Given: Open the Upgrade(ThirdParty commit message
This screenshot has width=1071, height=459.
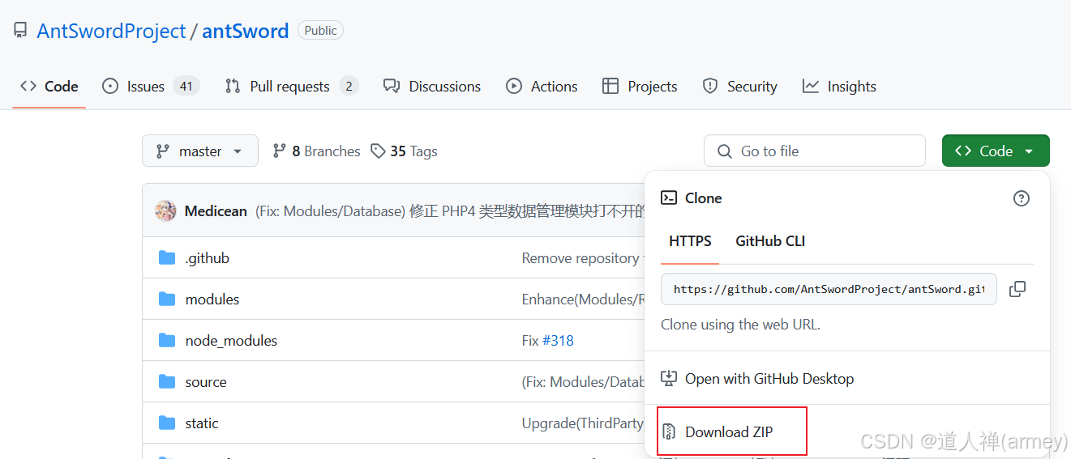Looking at the screenshot, I should tap(583, 423).
